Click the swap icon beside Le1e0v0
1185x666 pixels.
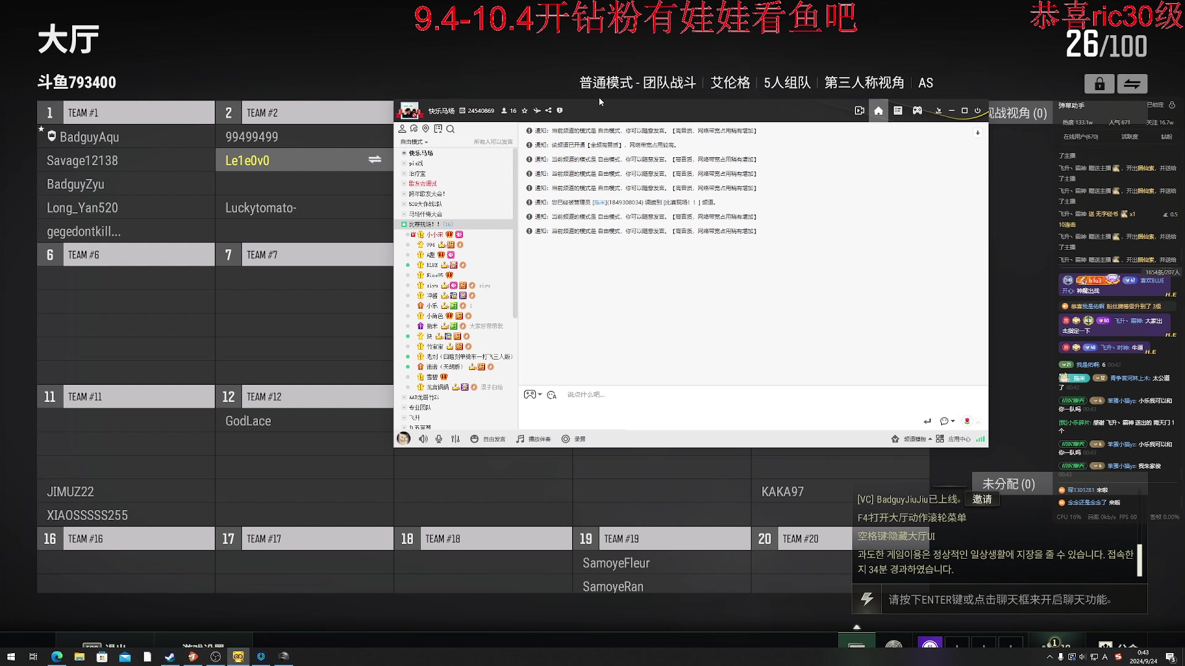click(375, 160)
